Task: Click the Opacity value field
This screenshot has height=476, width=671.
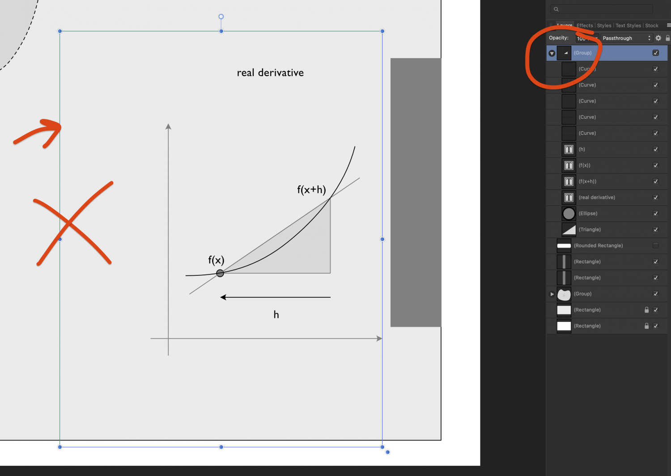Action: (x=587, y=38)
